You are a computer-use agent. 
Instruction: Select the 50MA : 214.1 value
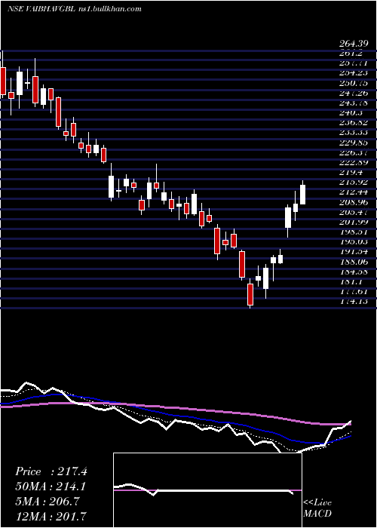pyautogui.click(x=51, y=487)
